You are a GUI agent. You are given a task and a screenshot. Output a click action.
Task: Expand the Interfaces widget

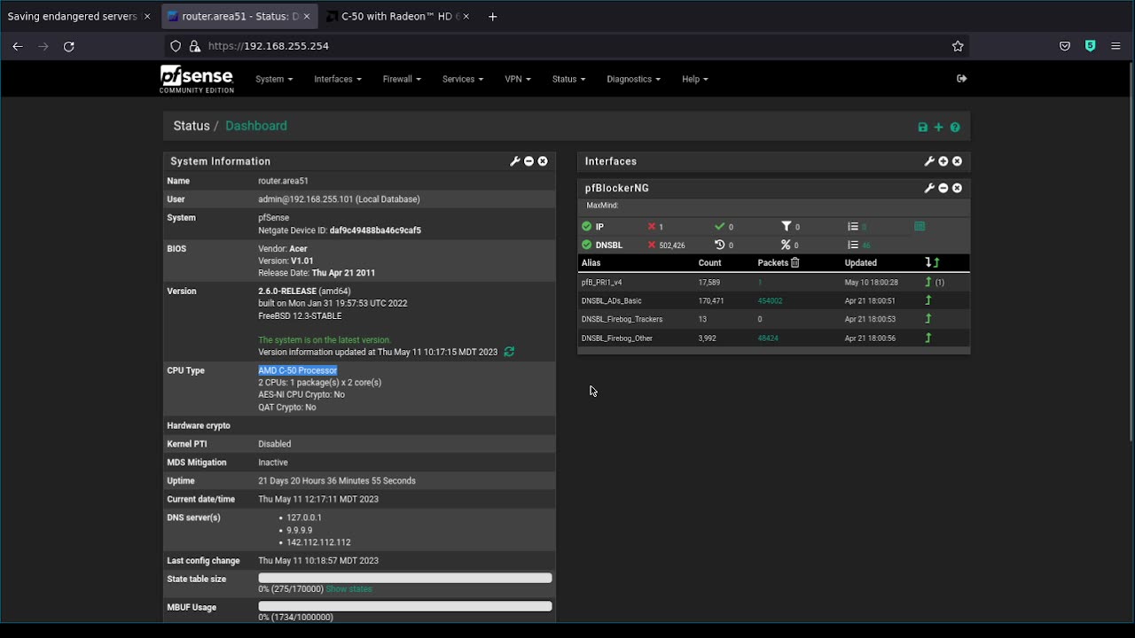click(943, 161)
